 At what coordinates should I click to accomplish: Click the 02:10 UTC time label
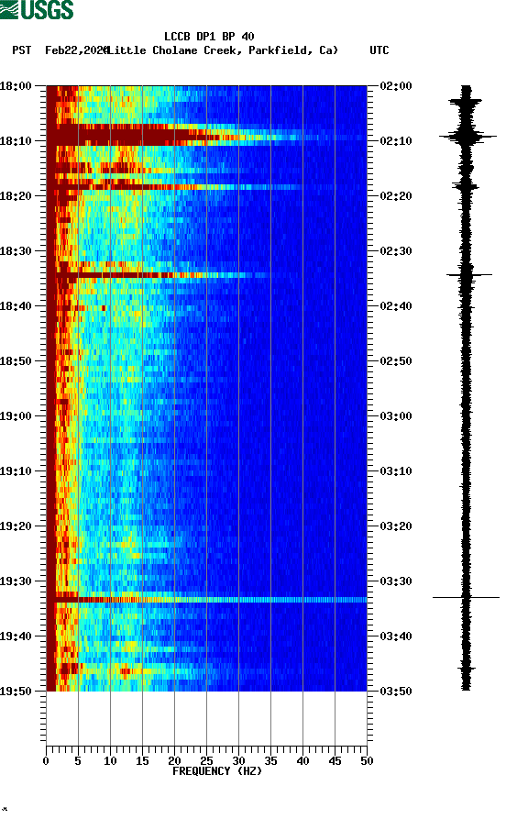396,141
